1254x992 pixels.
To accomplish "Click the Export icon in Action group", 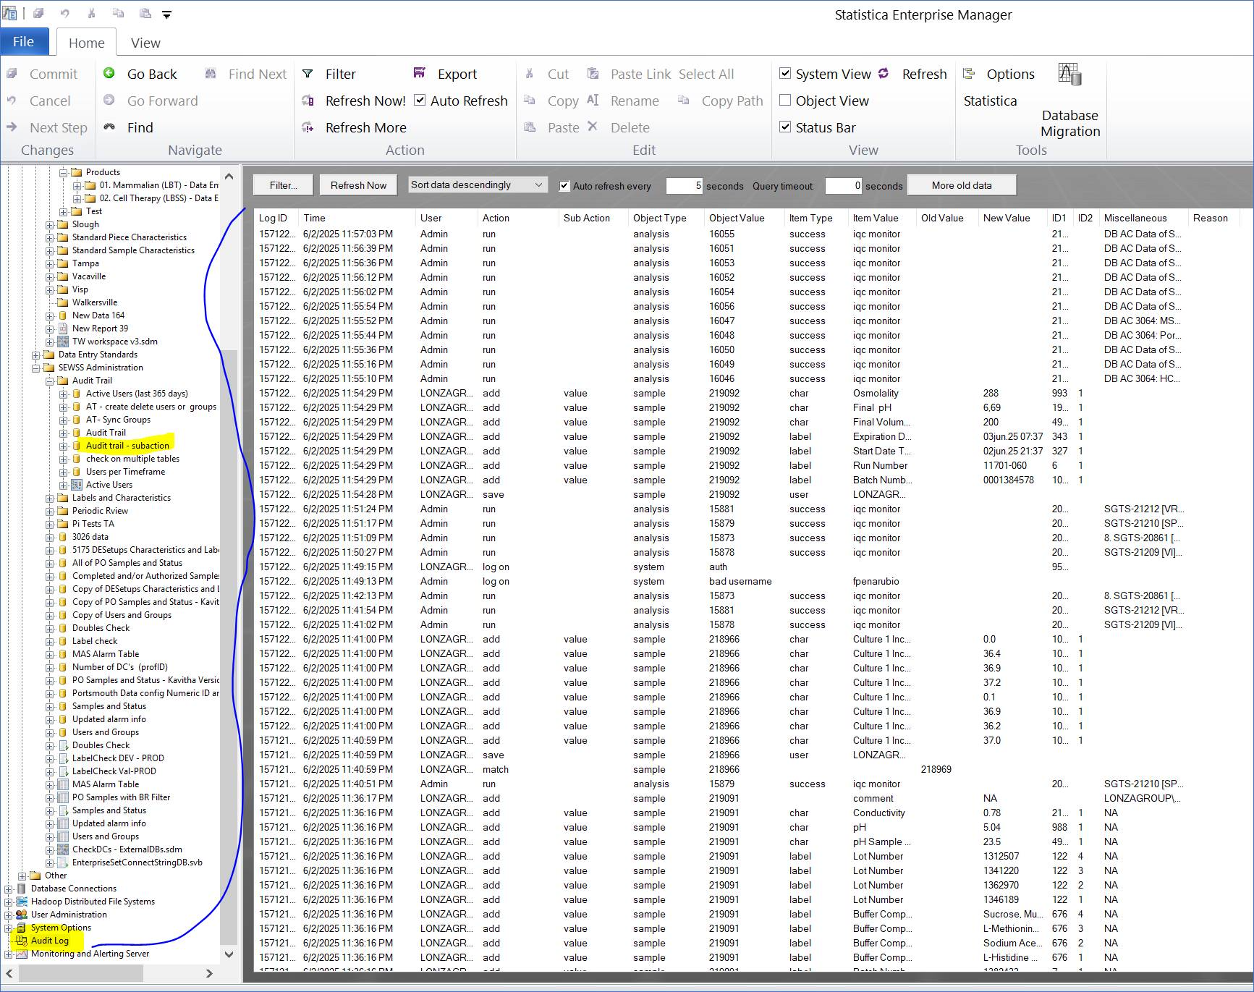I will click(x=420, y=73).
